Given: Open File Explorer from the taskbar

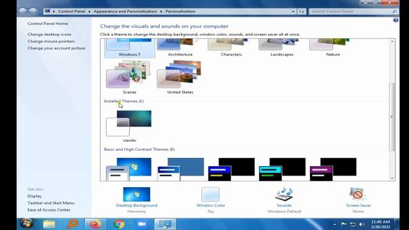Looking at the screenshot, I should pos(49,224).
